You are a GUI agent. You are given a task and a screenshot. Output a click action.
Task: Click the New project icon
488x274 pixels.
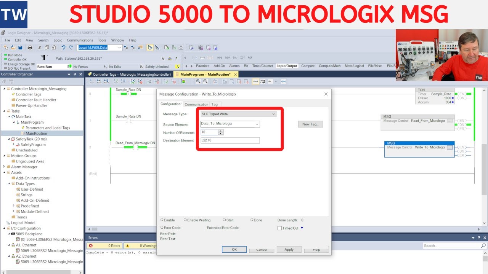click(6, 48)
